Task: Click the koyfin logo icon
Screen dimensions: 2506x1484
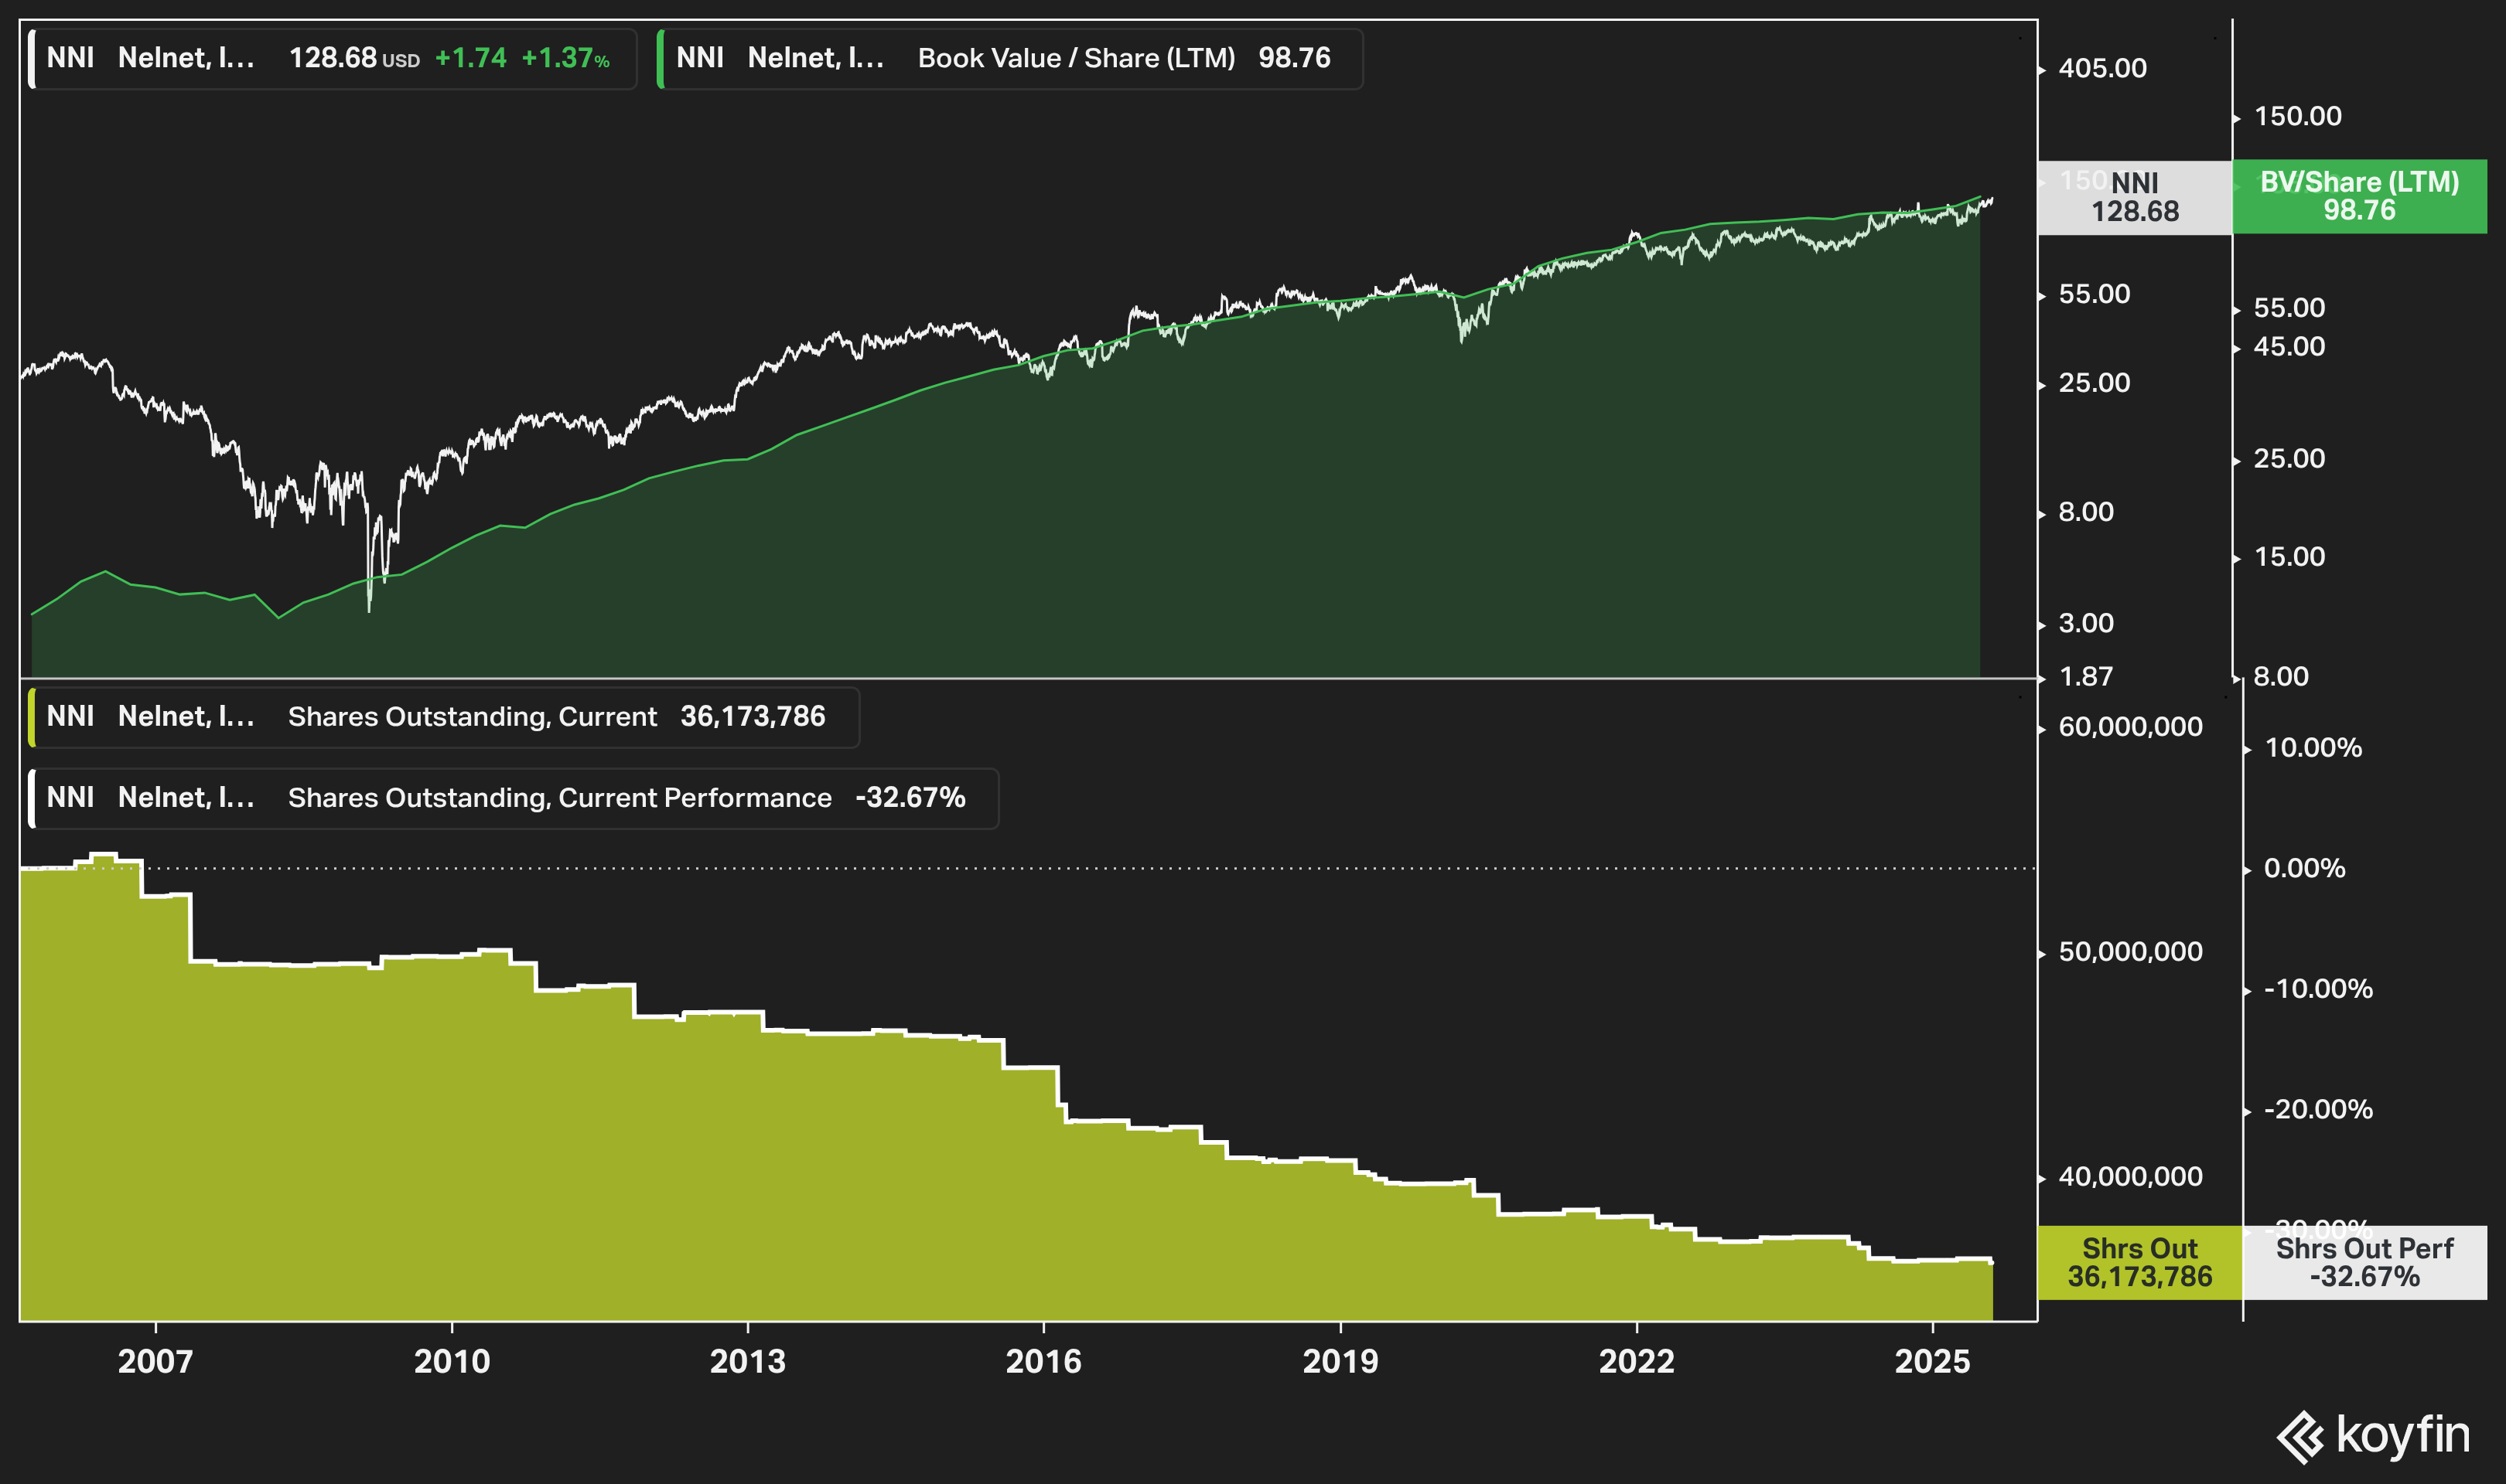Action: 2299,1436
